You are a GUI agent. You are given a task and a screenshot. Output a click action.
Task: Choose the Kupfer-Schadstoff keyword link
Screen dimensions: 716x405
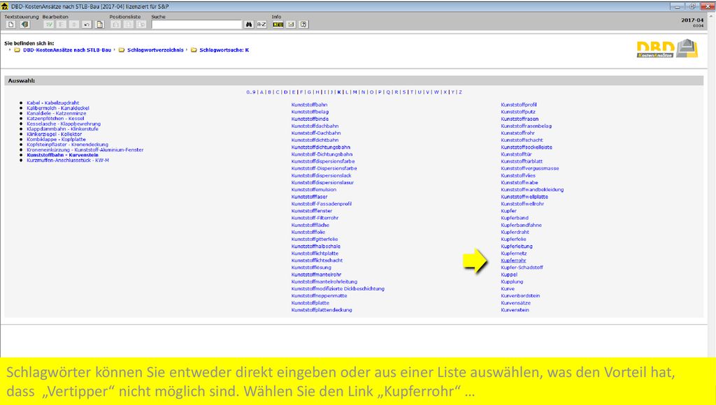pyautogui.click(x=522, y=267)
